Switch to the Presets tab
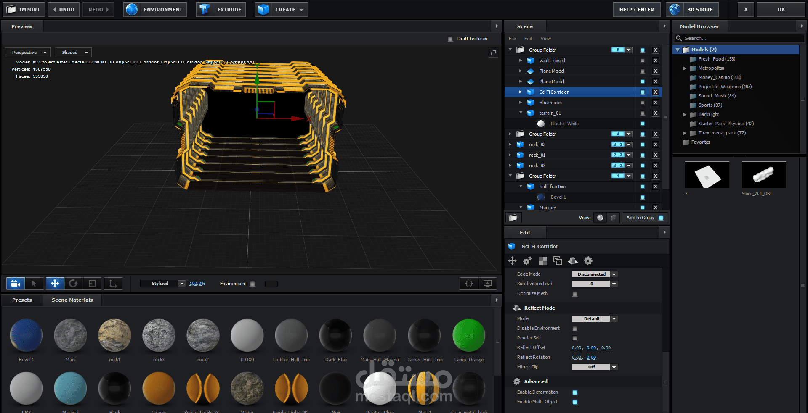This screenshot has height=413, width=808. coord(22,300)
